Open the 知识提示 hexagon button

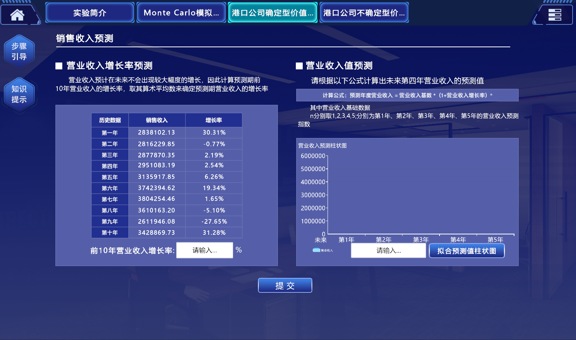click(x=19, y=94)
